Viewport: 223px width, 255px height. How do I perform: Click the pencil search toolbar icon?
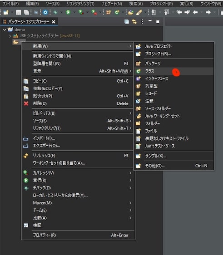(x=139, y=12)
